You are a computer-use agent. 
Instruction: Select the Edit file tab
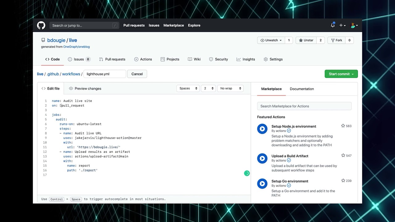(x=51, y=88)
